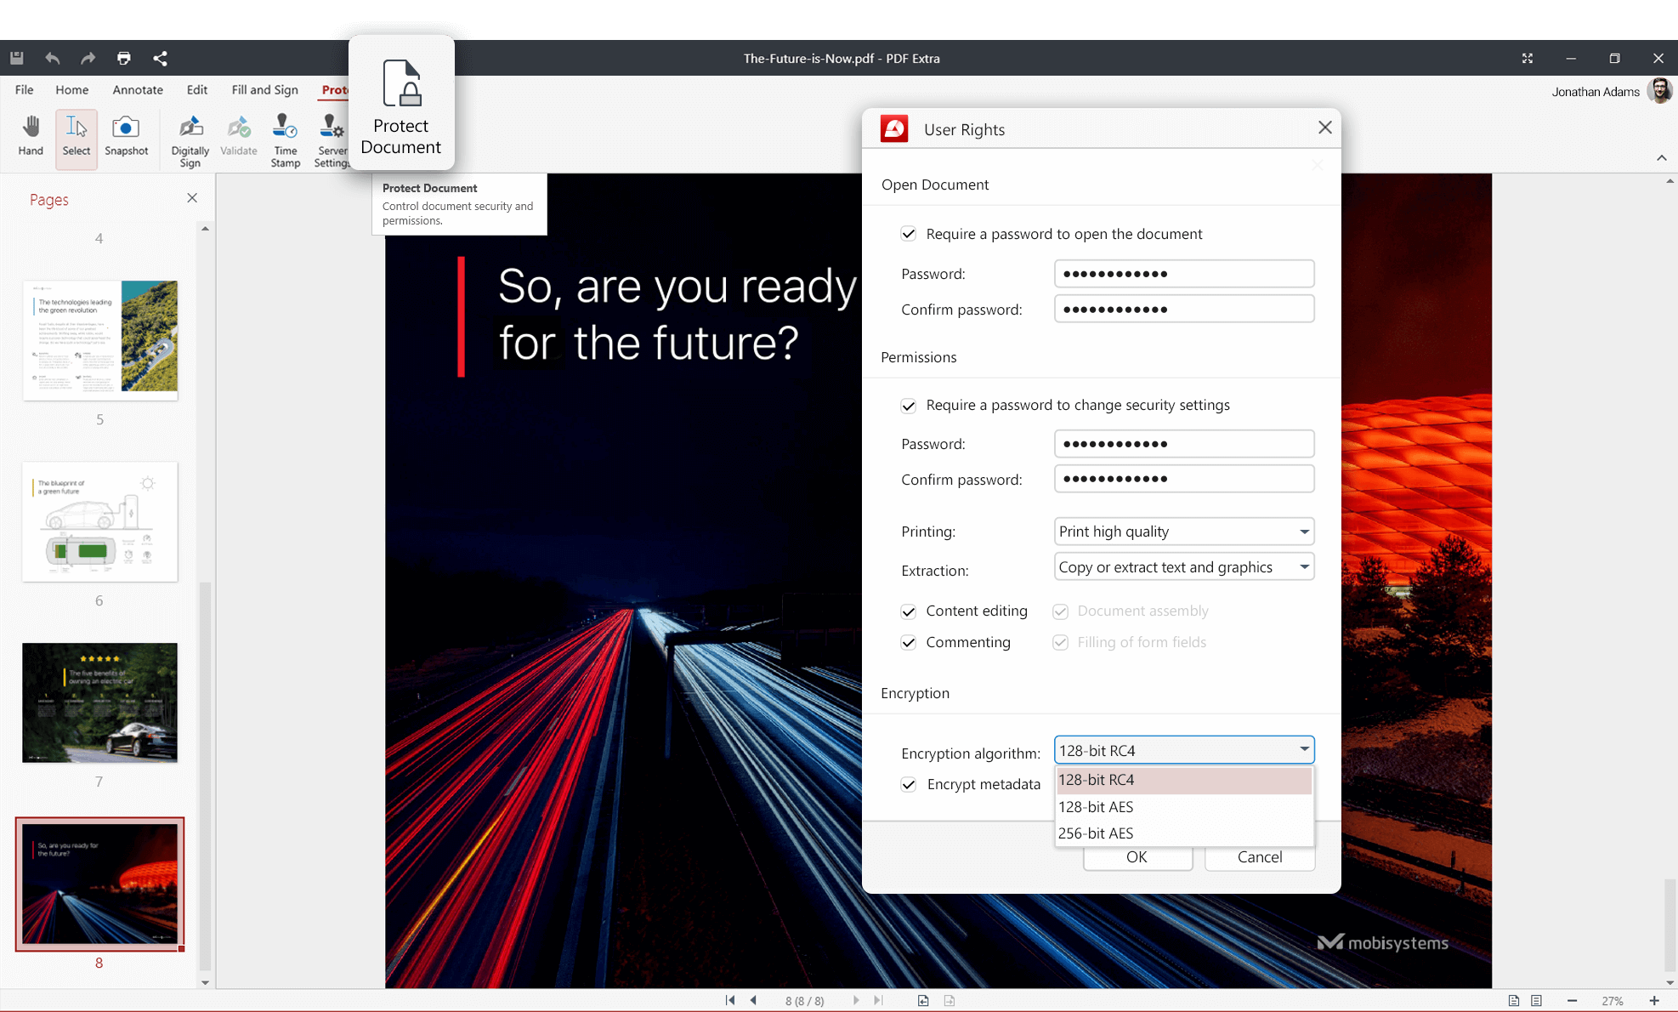Click the Save icon in title bar

pyautogui.click(x=17, y=58)
